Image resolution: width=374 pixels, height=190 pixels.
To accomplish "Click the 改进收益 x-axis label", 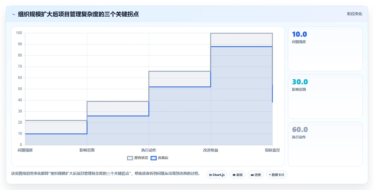I will pyautogui.click(x=211, y=150).
